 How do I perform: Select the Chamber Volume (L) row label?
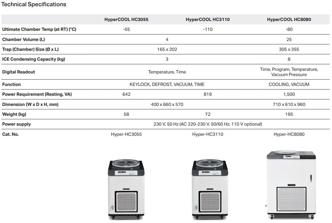24,39
